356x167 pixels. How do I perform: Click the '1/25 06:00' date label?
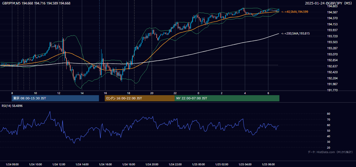click(x=268, y=164)
